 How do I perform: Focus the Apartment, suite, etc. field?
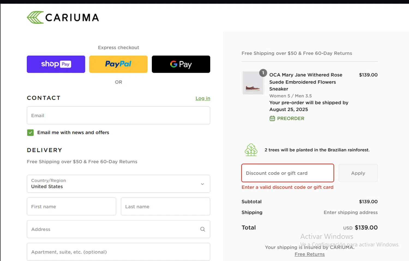coord(118,252)
